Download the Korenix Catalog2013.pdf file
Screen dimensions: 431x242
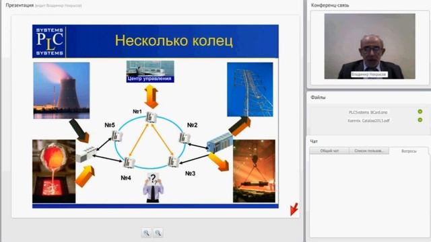420,120
